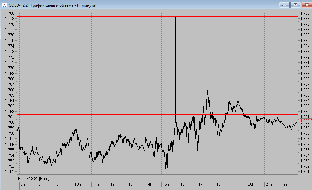Click the 20h label on time axis
This screenshot has width=312, height=190.
(251, 184)
